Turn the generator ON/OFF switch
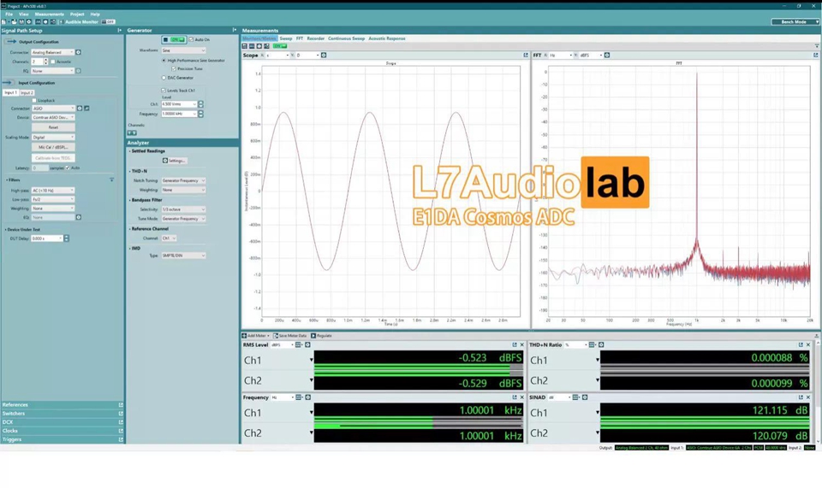 tap(175, 39)
